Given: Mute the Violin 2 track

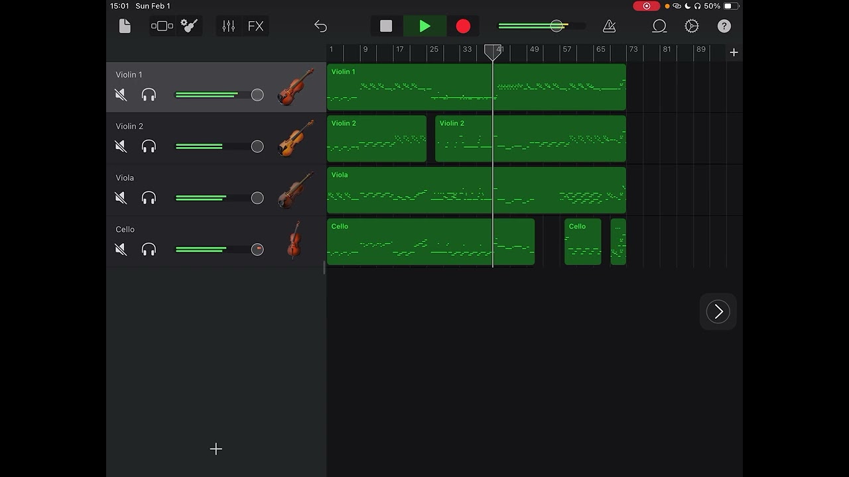Looking at the screenshot, I should pyautogui.click(x=121, y=146).
